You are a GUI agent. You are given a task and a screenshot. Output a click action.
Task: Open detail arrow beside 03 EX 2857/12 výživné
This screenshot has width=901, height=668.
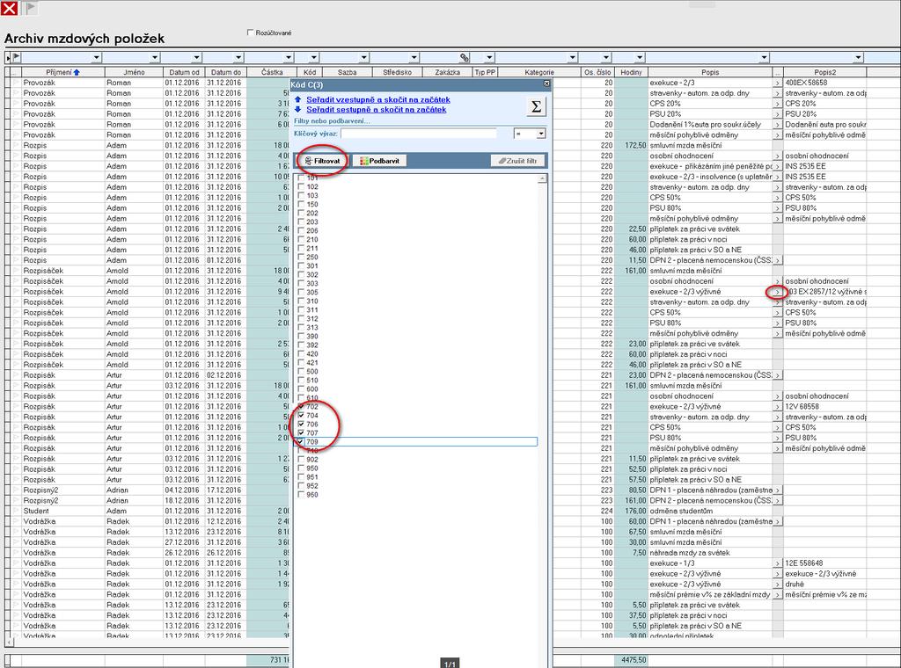click(x=778, y=292)
